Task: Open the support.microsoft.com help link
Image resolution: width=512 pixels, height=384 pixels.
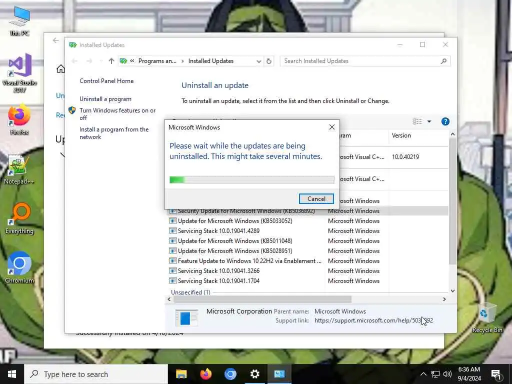Action: coord(373,320)
